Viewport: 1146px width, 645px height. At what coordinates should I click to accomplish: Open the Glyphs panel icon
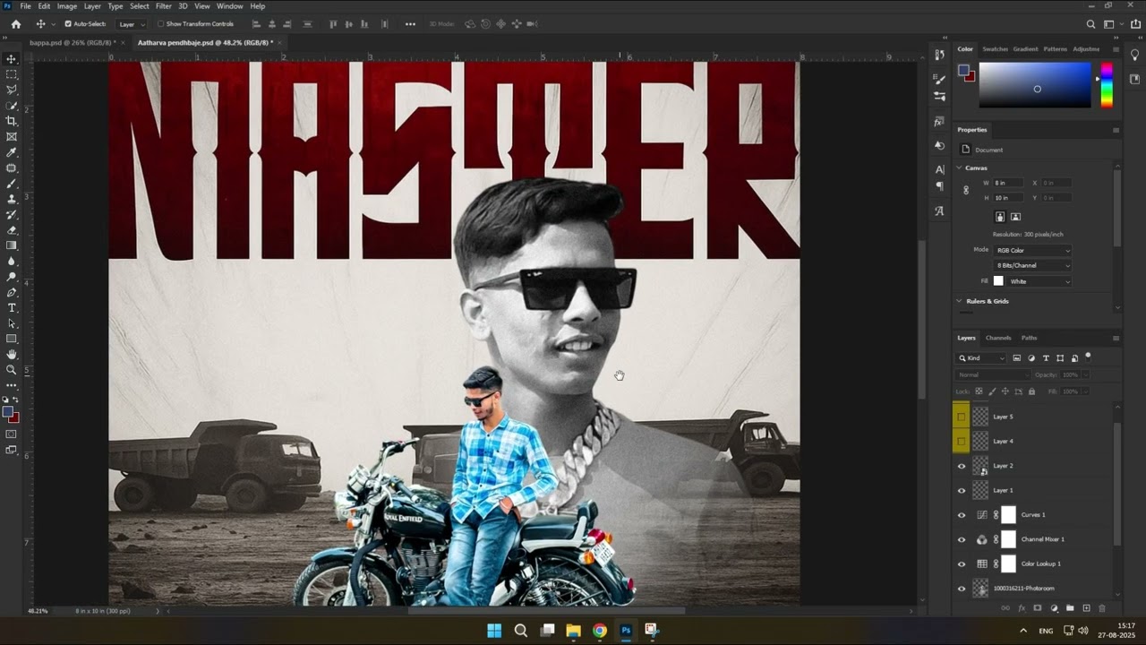point(939,211)
